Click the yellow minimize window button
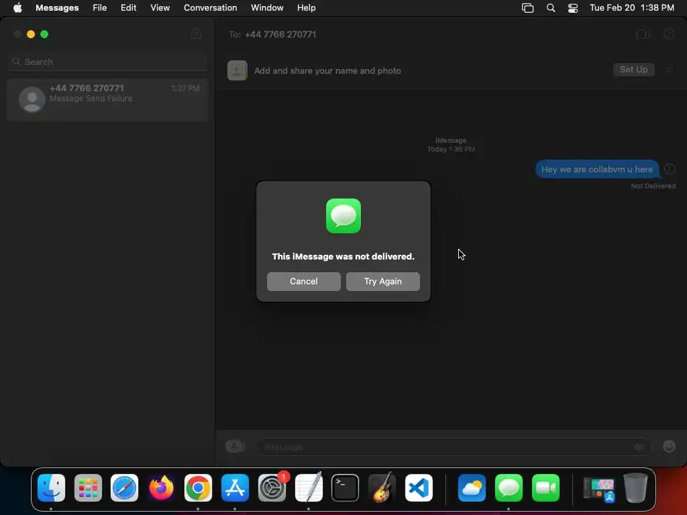The width and height of the screenshot is (687, 515). [x=31, y=34]
